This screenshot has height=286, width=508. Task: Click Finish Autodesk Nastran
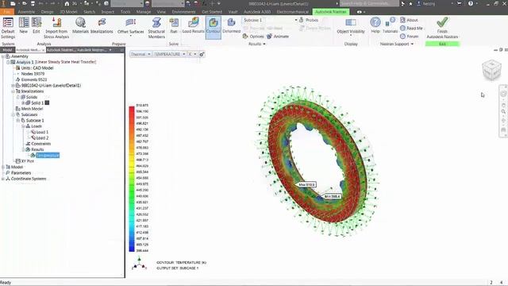pyautogui.click(x=442, y=28)
